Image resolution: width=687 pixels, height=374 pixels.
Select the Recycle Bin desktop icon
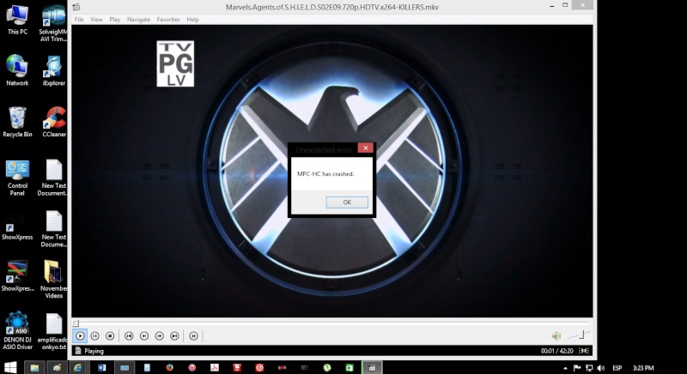(17, 122)
